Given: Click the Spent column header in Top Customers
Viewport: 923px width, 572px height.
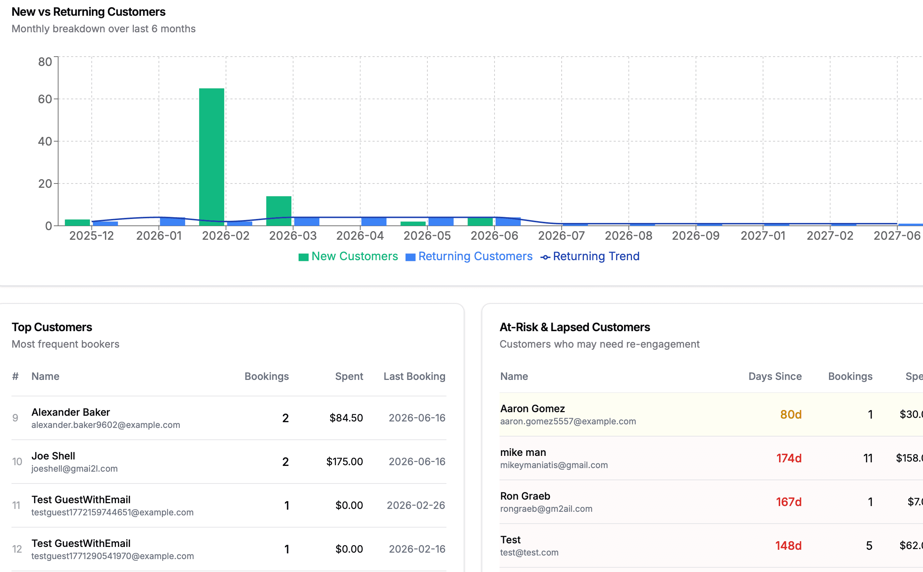Looking at the screenshot, I should pyautogui.click(x=349, y=376).
